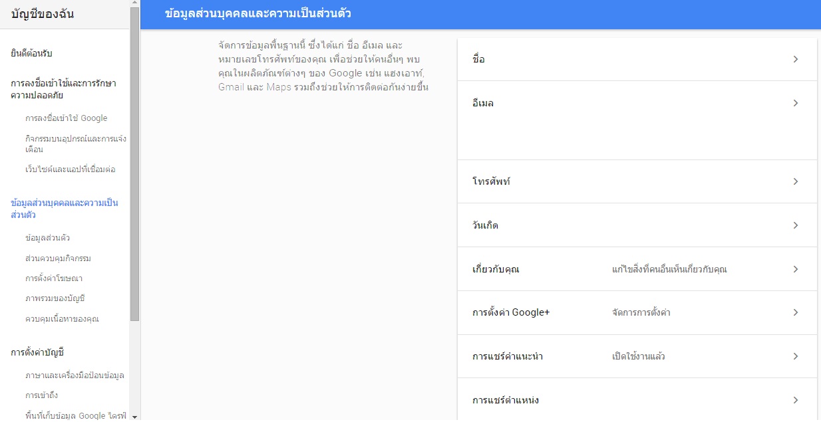Click the chevron in การแชร์คำแนะนำ row

click(x=795, y=356)
